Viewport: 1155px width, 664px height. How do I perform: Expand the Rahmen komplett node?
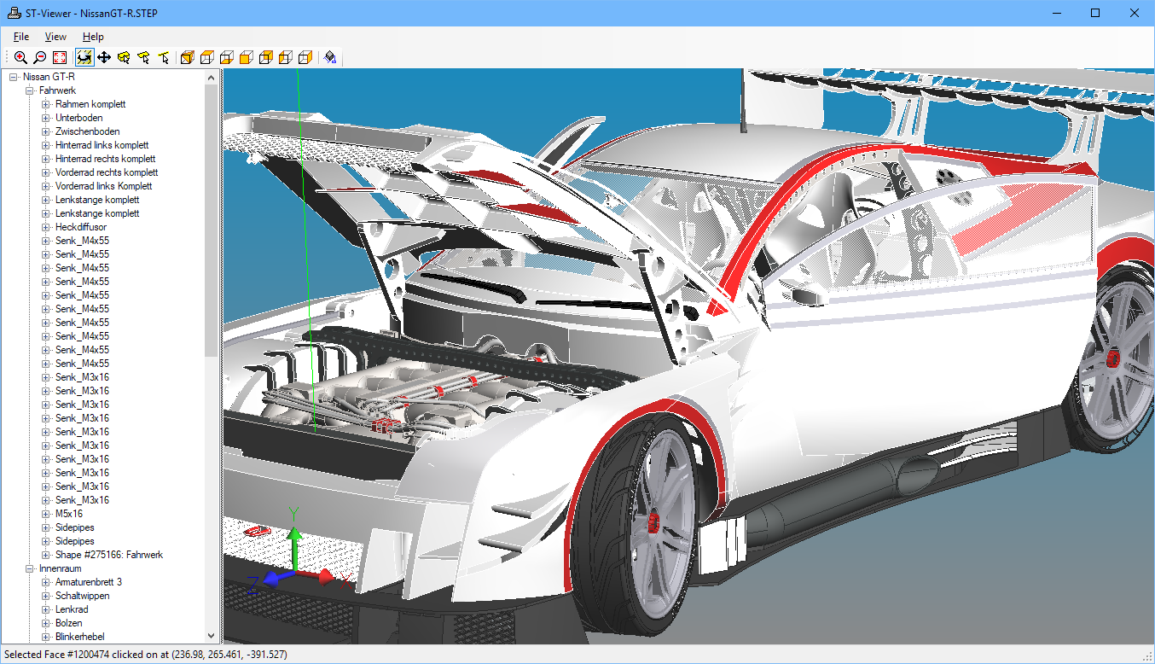(x=46, y=104)
